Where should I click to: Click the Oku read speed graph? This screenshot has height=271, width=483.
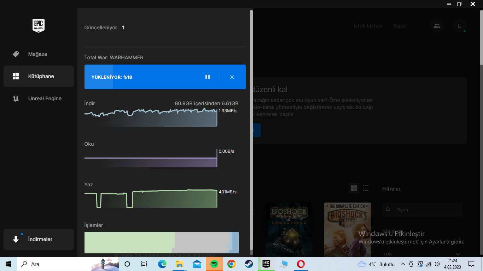[x=151, y=158]
